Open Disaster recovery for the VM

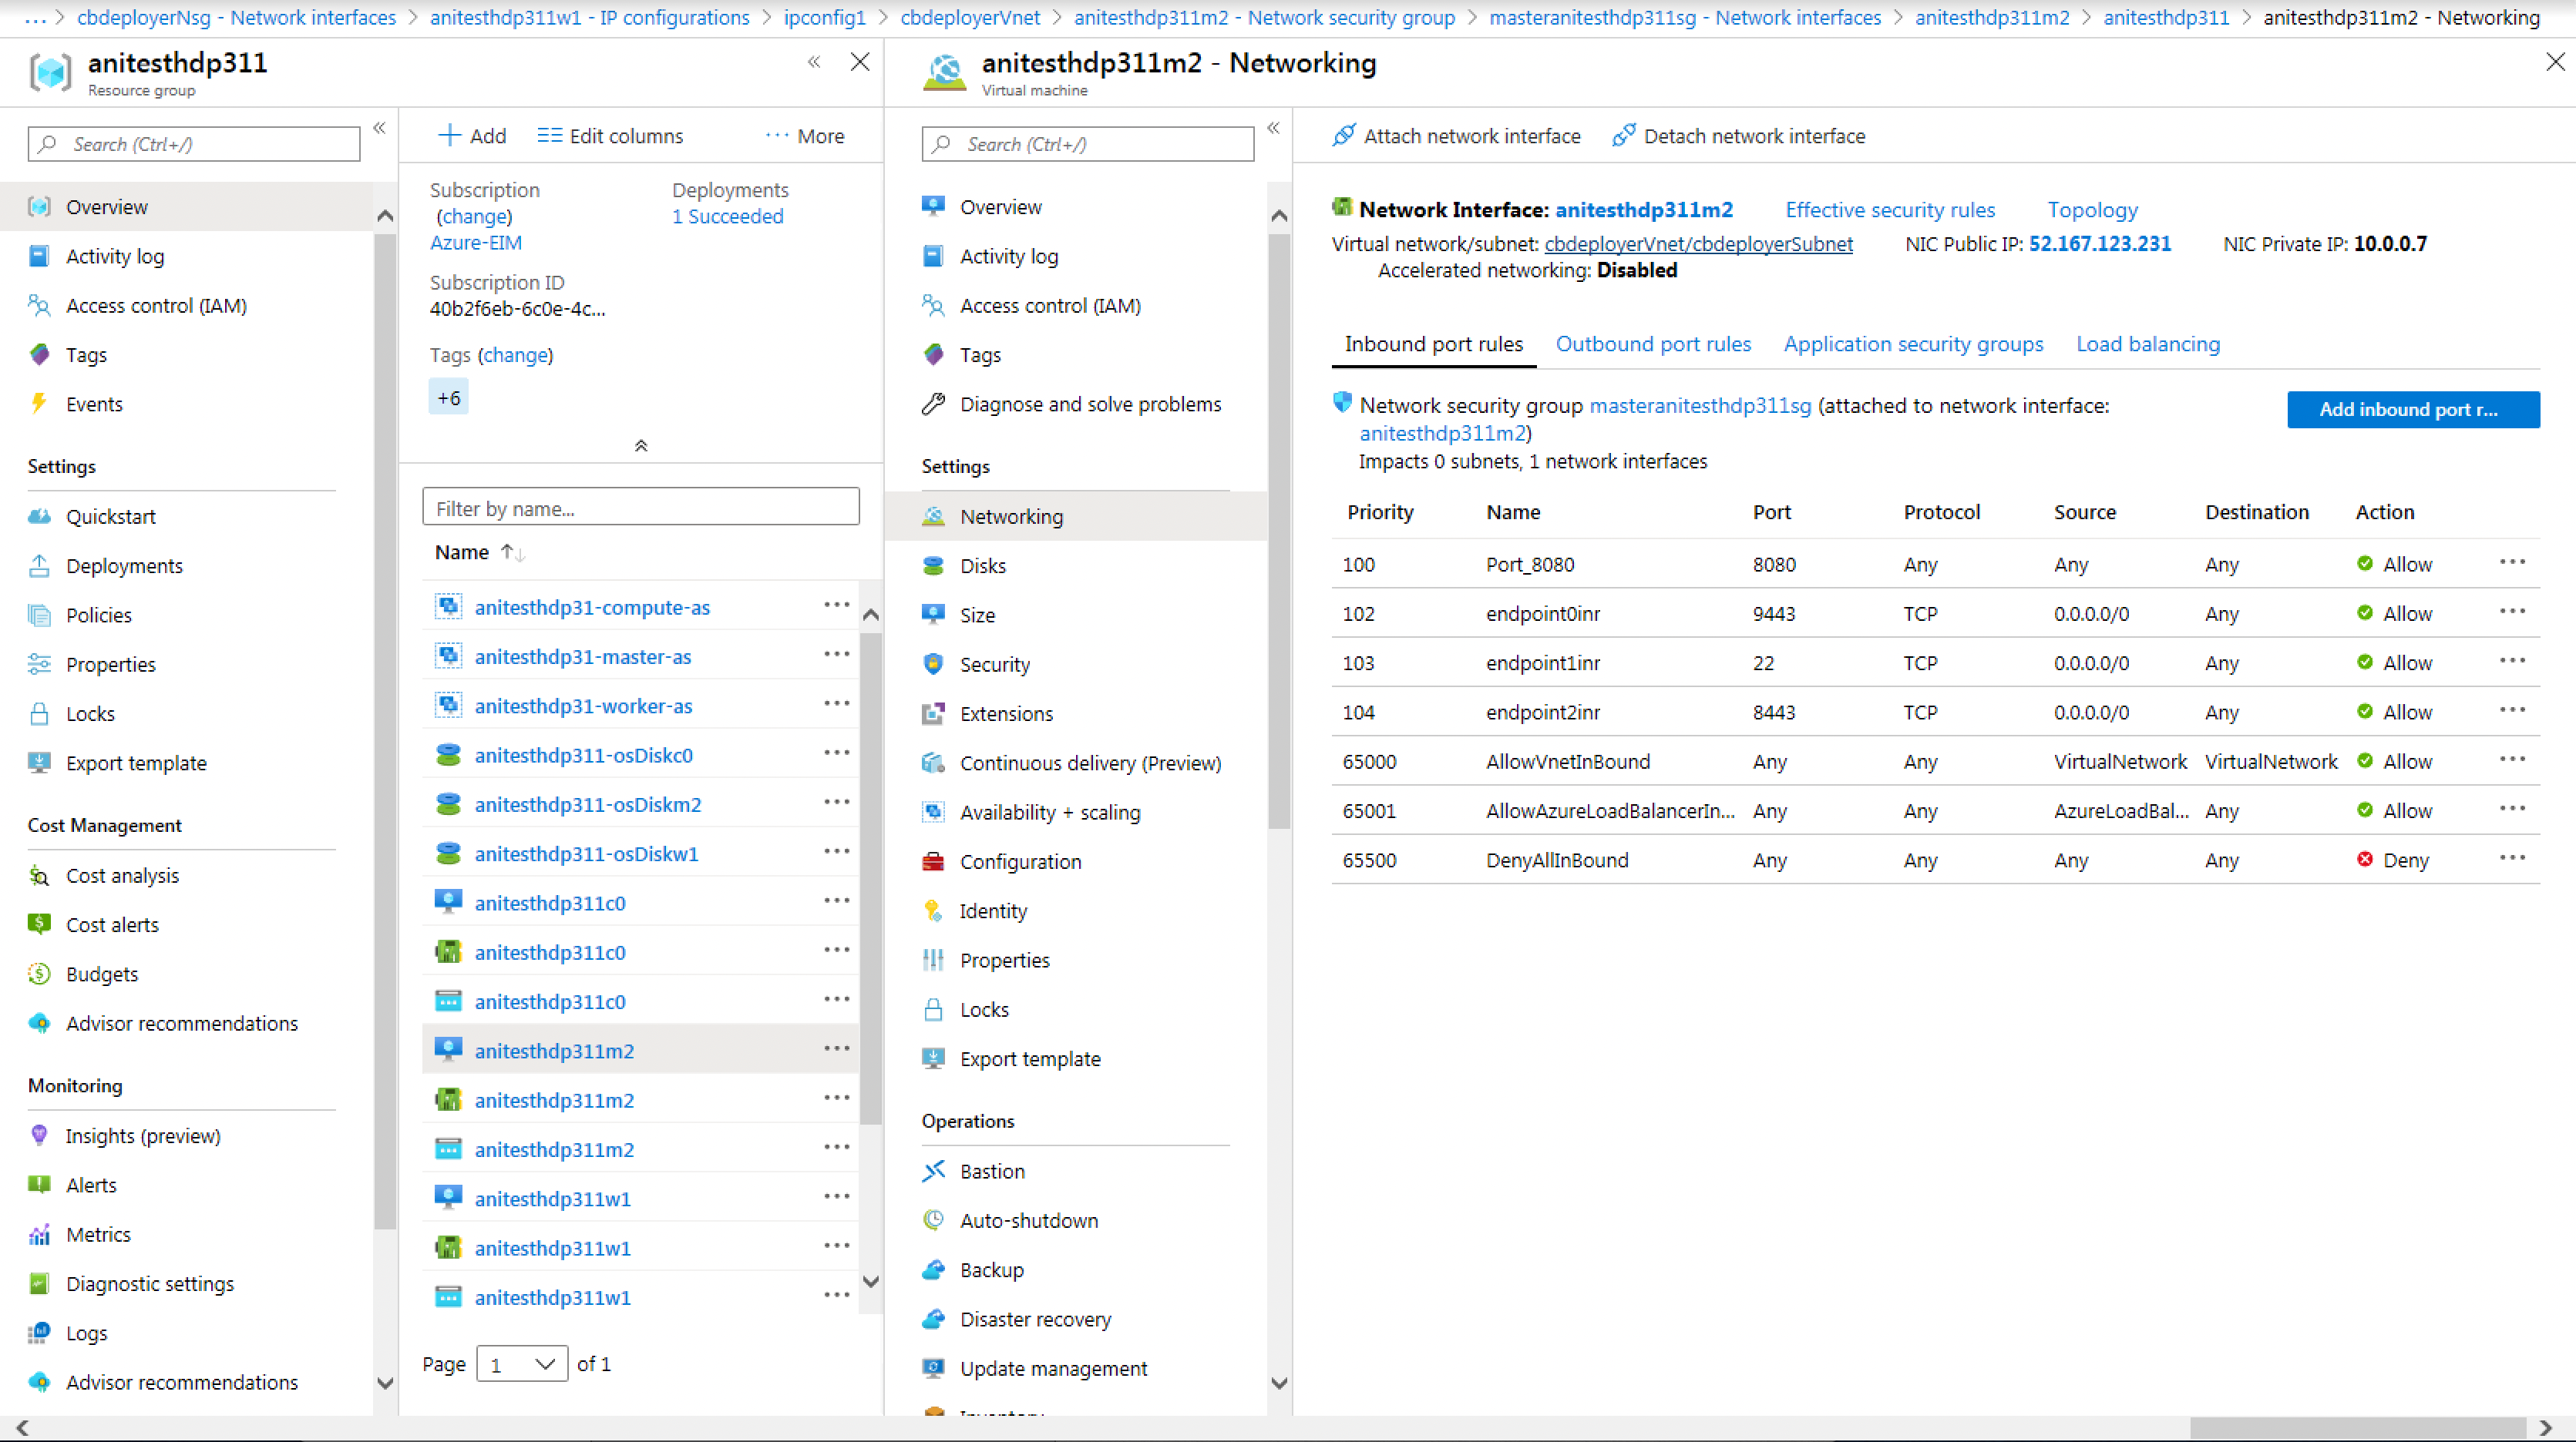coord(1035,1319)
